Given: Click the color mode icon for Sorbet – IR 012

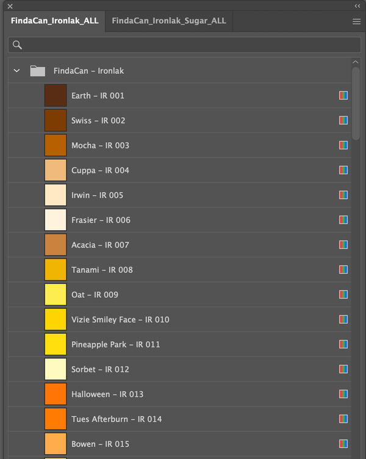Looking at the screenshot, I should (343, 369).
